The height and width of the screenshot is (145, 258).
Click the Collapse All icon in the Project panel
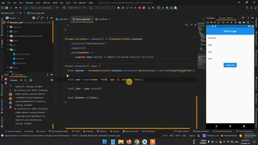point(42,18)
